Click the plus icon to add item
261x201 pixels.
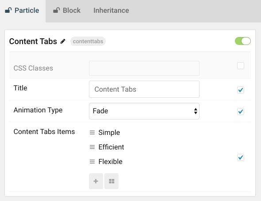(96, 181)
